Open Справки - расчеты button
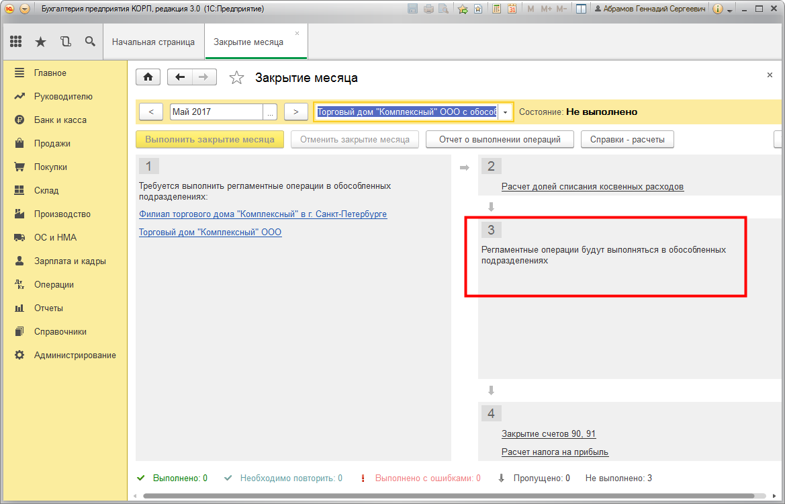The width and height of the screenshot is (785, 504). [x=627, y=139]
